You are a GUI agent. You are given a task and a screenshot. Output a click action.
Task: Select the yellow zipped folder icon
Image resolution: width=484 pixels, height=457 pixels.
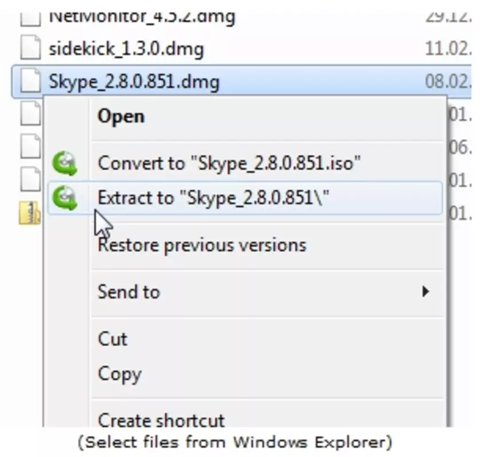tap(29, 213)
